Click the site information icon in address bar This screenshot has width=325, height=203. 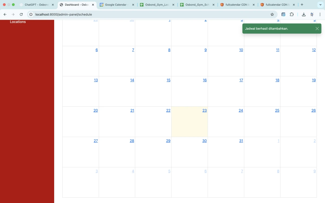31,15
